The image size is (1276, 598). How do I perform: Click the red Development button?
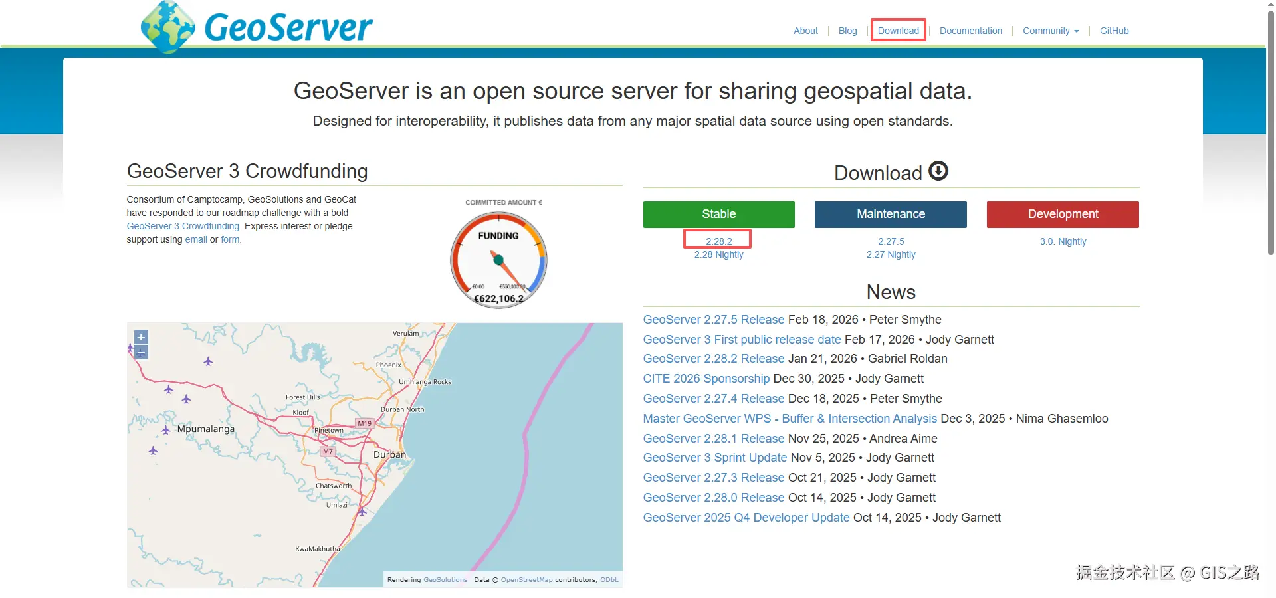point(1063,214)
